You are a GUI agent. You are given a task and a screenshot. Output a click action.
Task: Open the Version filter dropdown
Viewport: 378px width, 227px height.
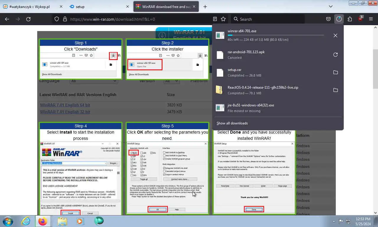tap(171, 81)
